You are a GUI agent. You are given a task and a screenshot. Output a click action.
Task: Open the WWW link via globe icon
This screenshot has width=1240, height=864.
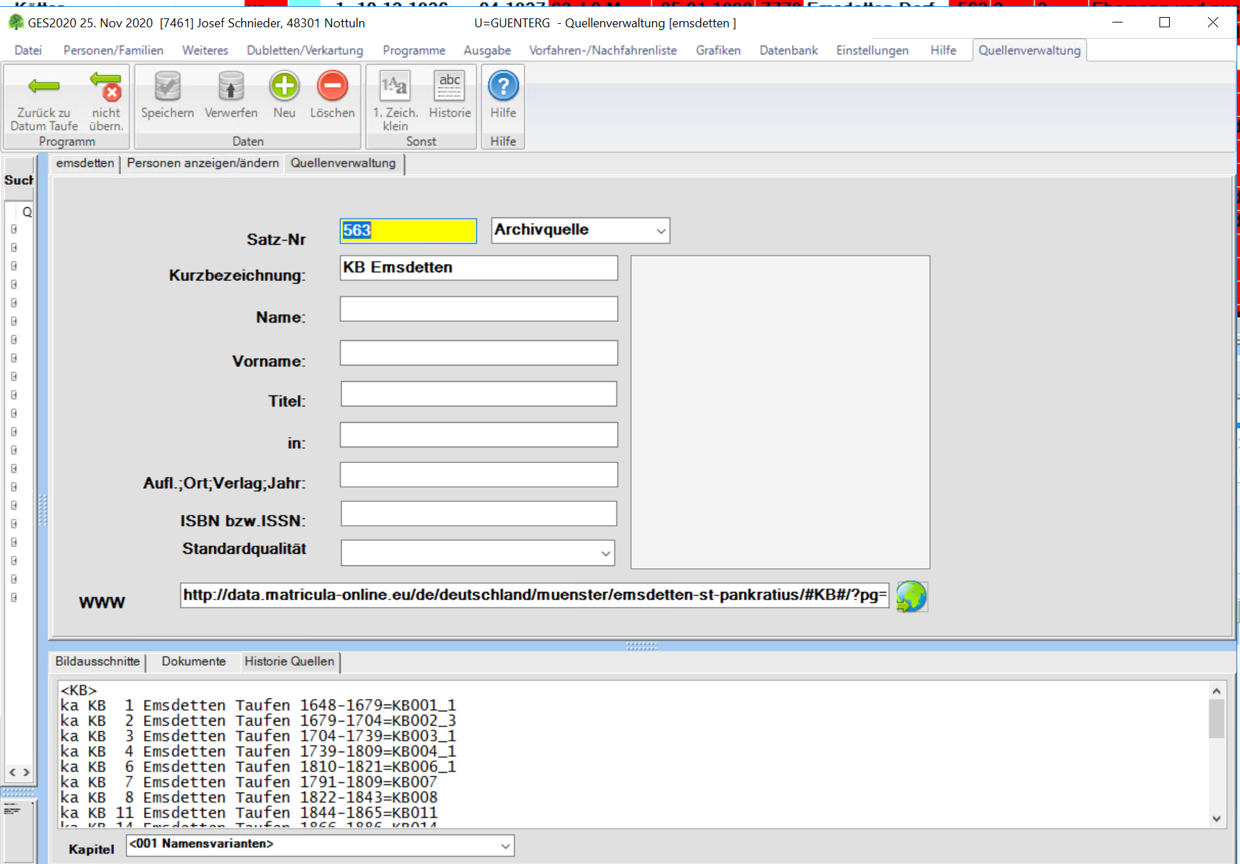coord(912,597)
